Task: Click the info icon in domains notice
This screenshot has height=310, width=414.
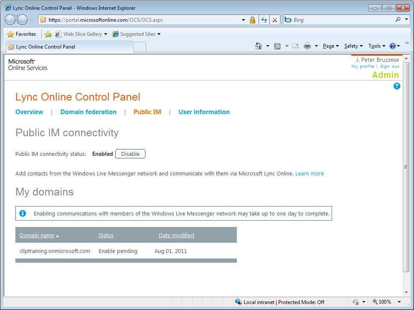Action: pos(23,213)
